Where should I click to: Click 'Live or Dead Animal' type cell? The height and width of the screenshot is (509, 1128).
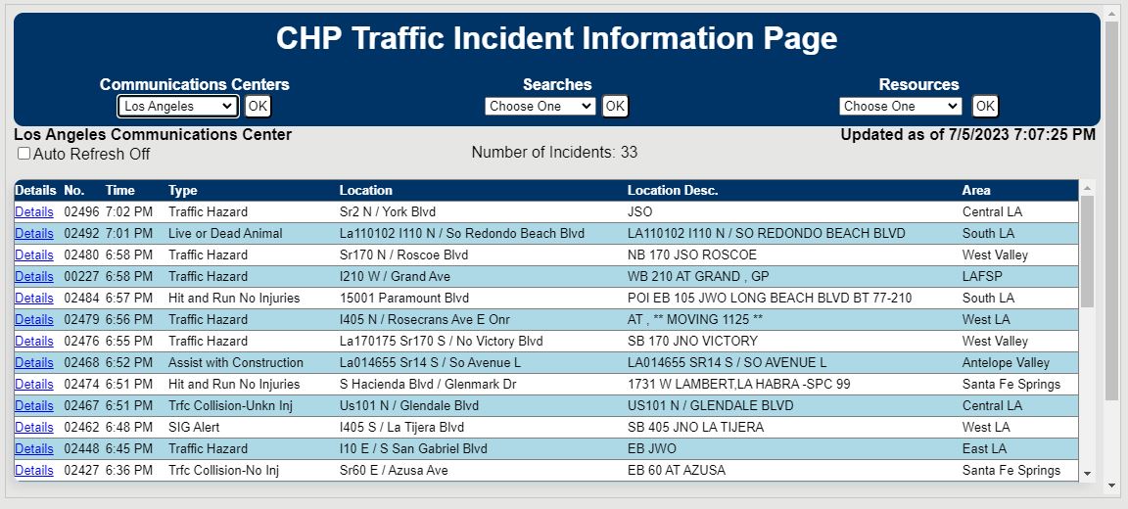tap(225, 234)
